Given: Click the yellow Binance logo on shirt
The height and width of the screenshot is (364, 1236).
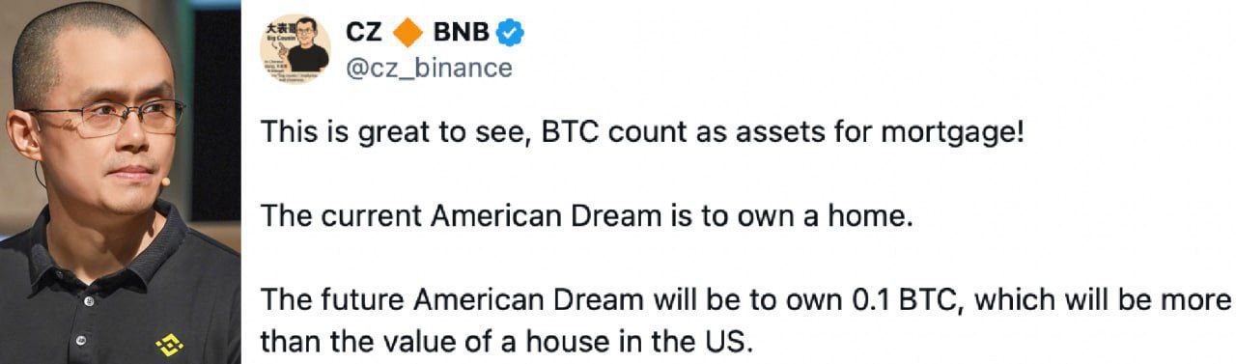Looking at the screenshot, I should click(170, 344).
